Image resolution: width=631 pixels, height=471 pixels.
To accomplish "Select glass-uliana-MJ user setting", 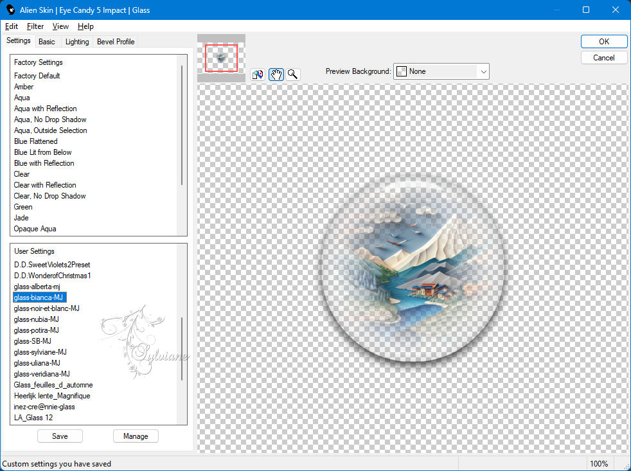I will pyautogui.click(x=37, y=363).
